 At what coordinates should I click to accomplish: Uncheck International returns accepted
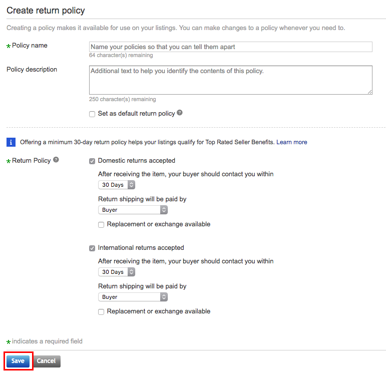92,248
